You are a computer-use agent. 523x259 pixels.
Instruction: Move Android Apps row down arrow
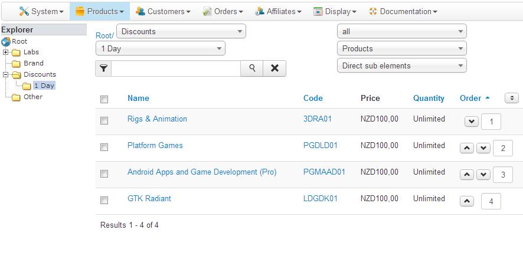[x=483, y=175]
